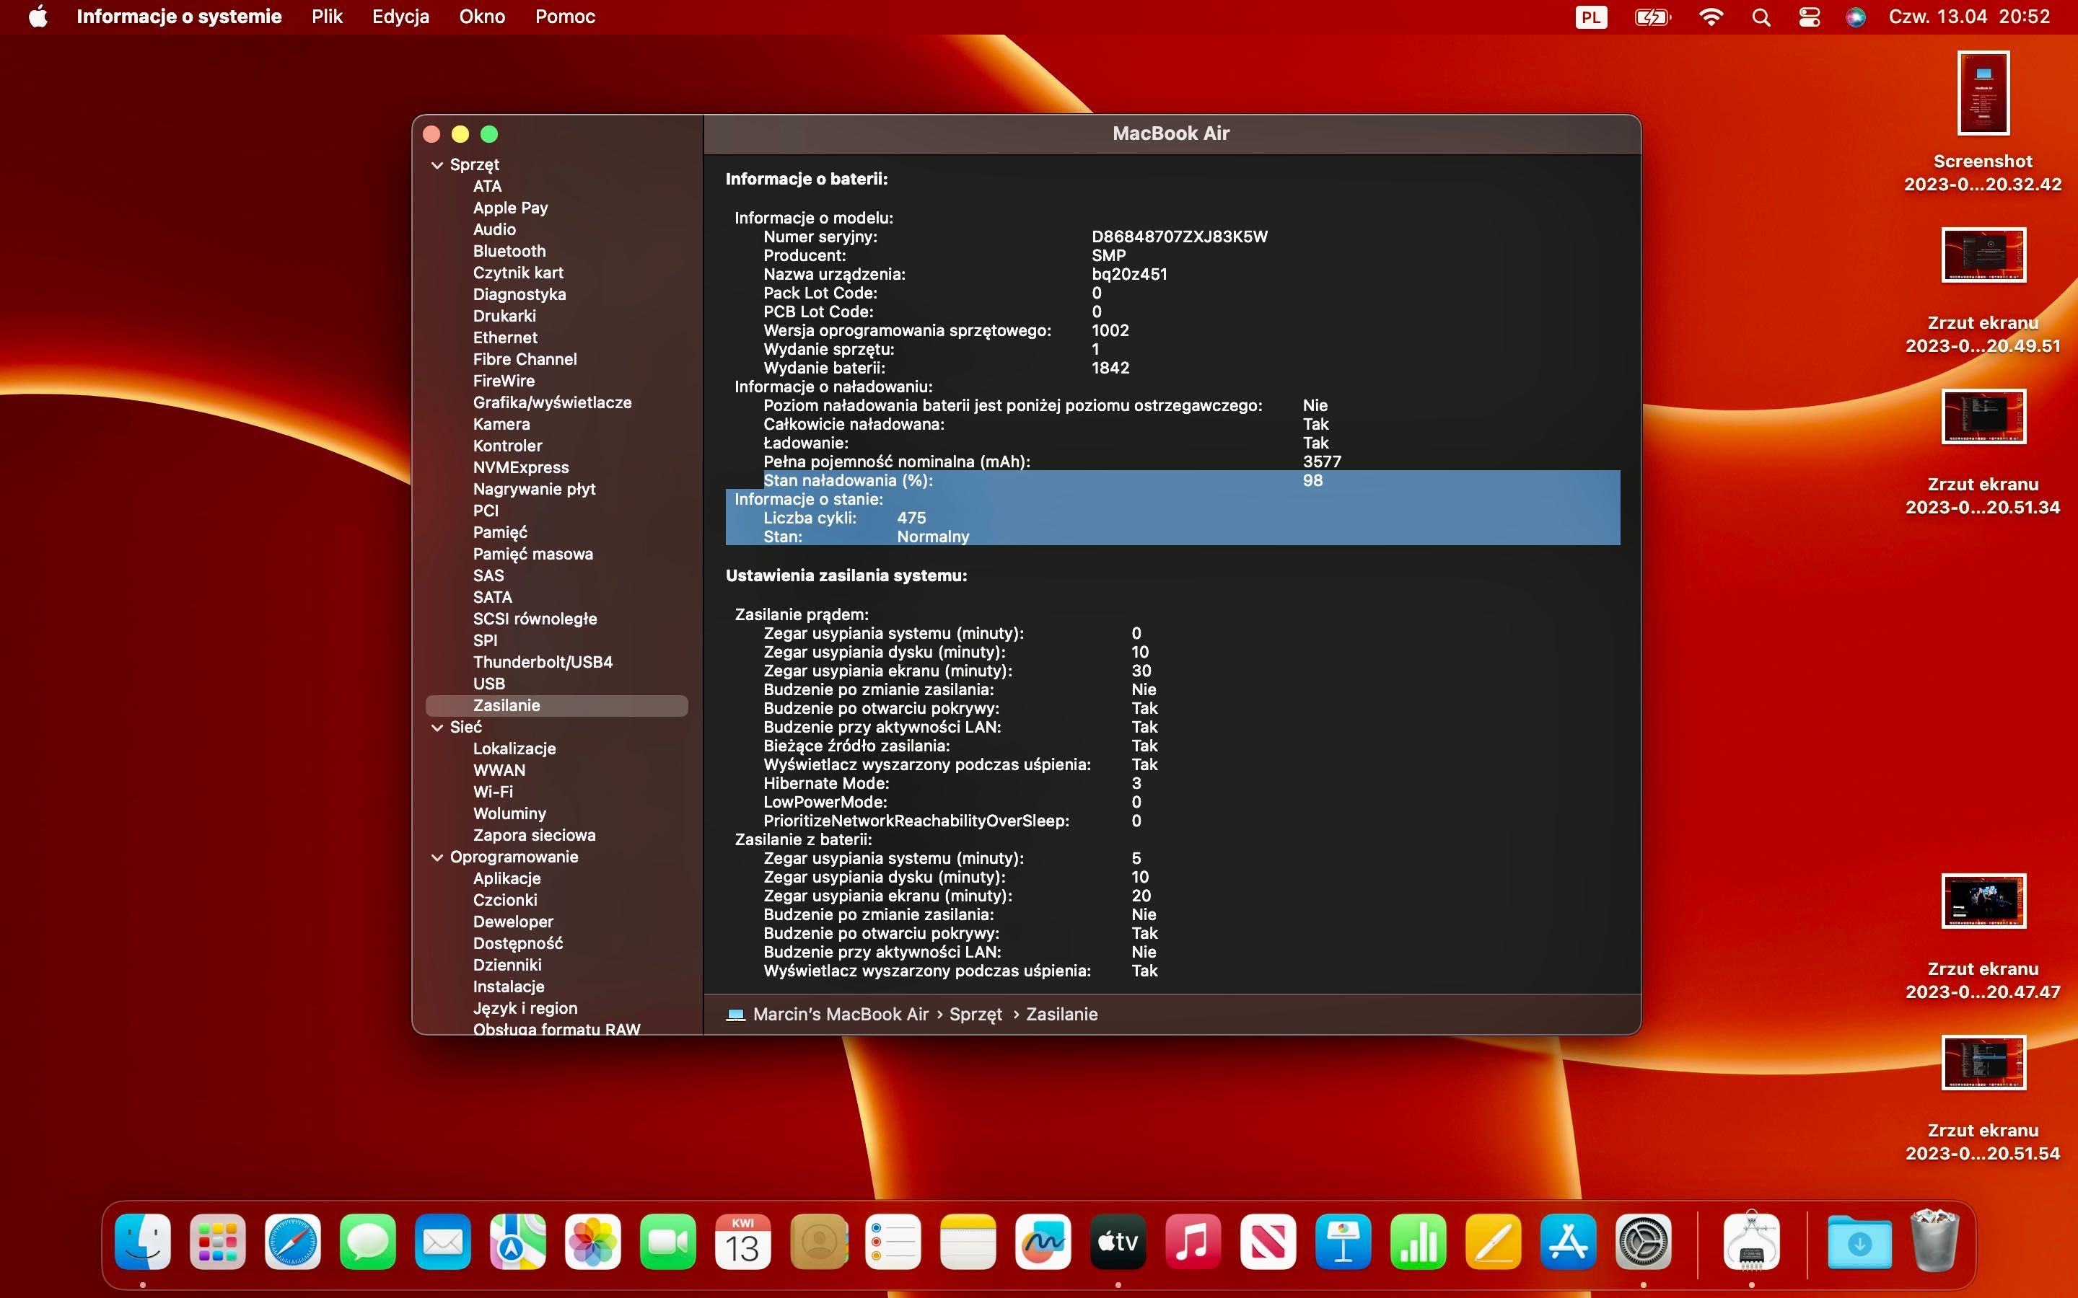Open the Okno menu

482,17
